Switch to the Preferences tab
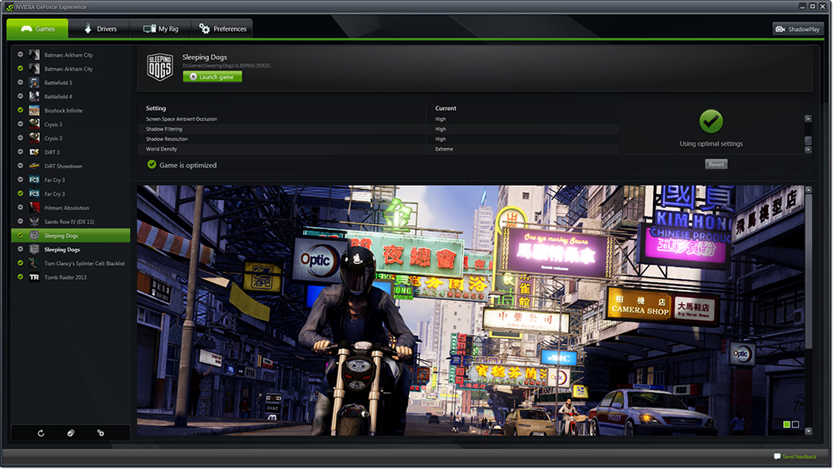 pyautogui.click(x=222, y=28)
